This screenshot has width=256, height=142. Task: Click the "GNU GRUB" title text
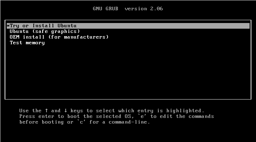(x=105, y=8)
